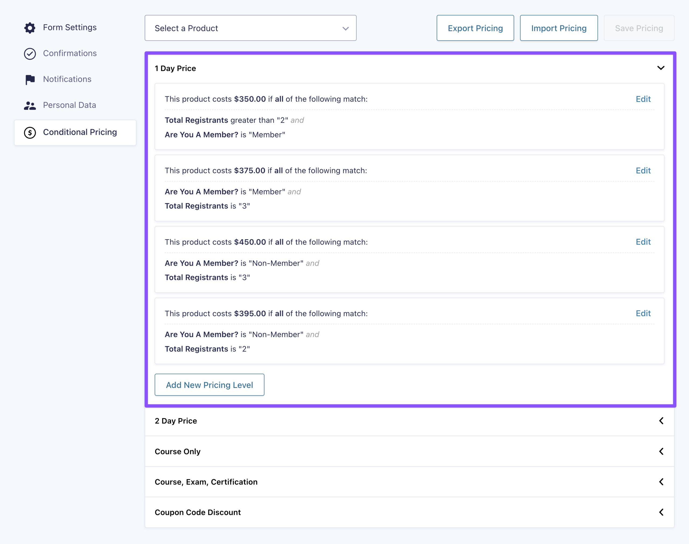This screenshot has height=544, width=689.
Task: Click the Notifications flag icon
Action: [30, 79]
